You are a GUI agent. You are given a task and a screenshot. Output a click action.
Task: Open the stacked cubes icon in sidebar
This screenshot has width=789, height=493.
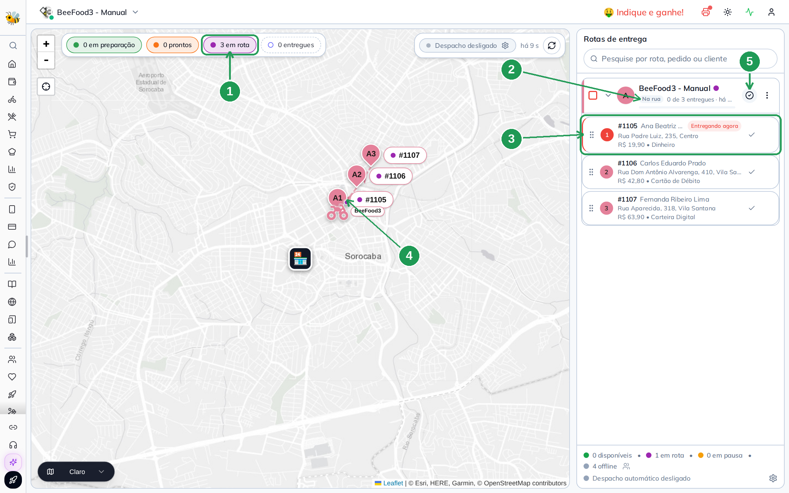point(12,337)
